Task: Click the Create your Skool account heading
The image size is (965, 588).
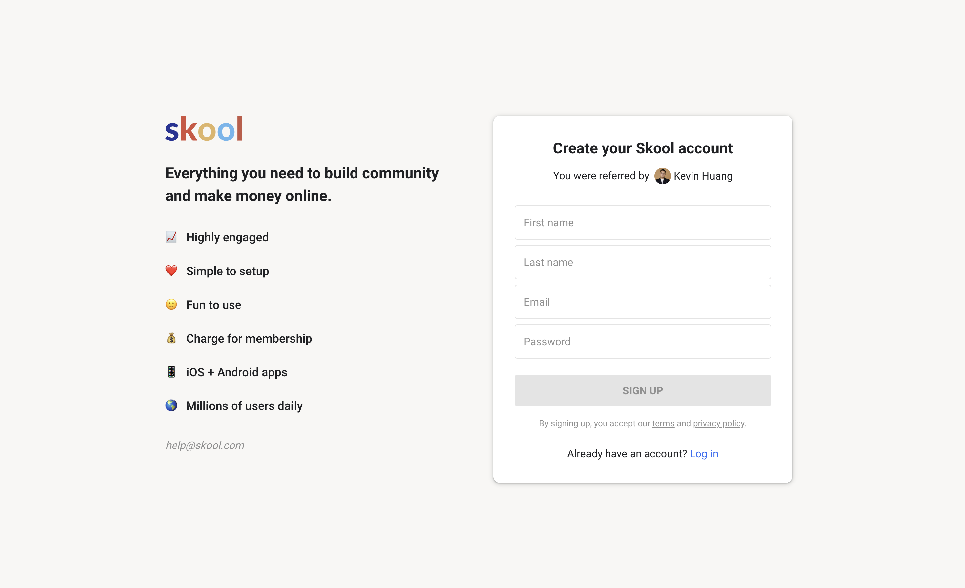Action: pyautogui.click(x=643, y=148)
